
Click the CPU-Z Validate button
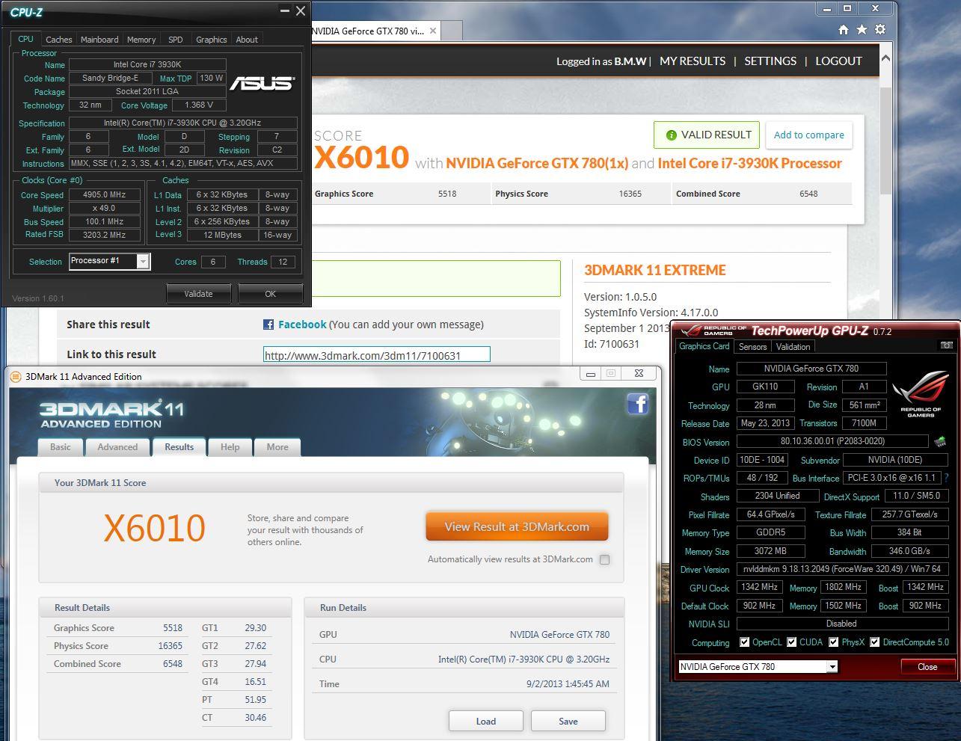[x=199, y=294]
